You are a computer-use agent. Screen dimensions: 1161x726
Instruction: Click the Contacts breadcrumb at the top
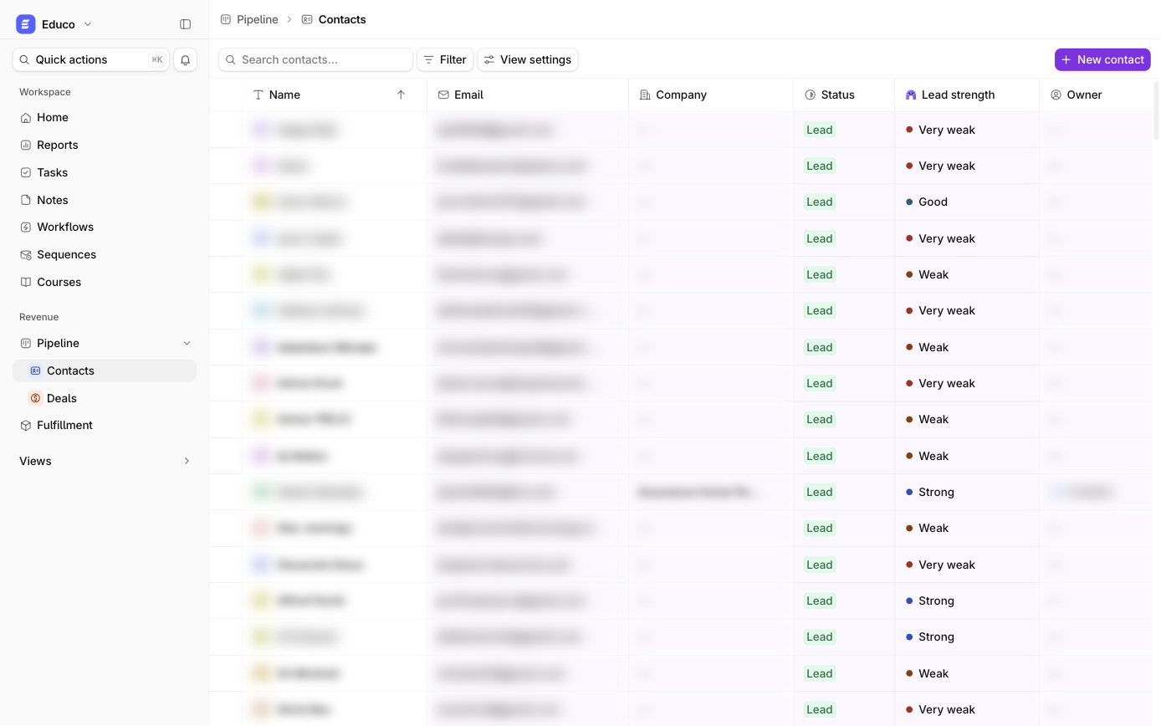point(334,19)
